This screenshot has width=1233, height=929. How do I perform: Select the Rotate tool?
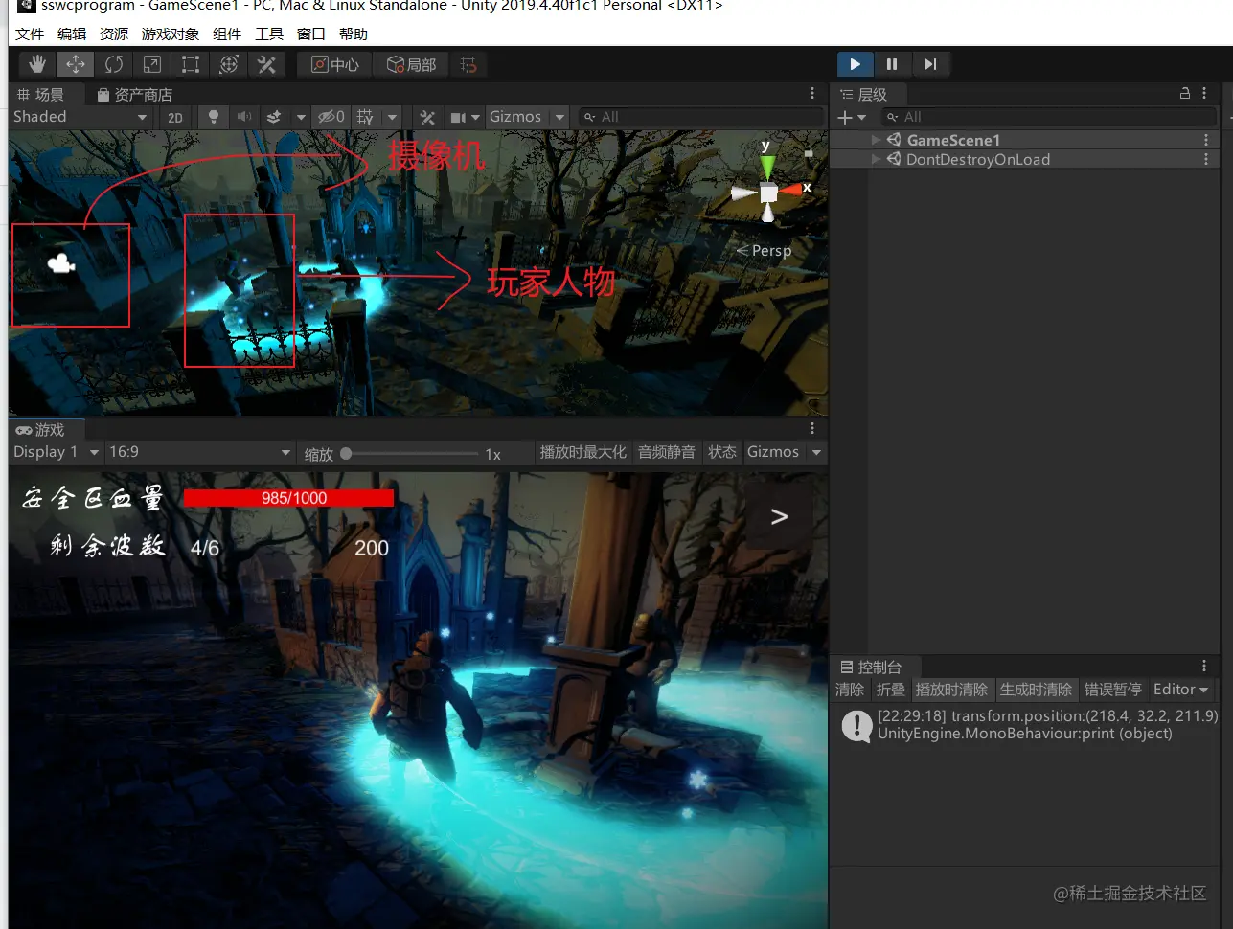[x=114, y=64]
